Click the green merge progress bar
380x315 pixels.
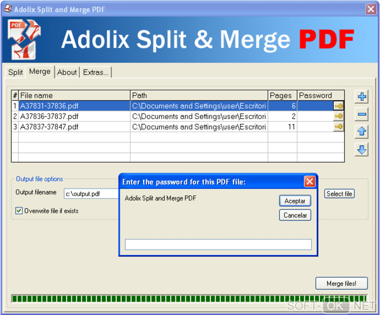coord(189,299)
